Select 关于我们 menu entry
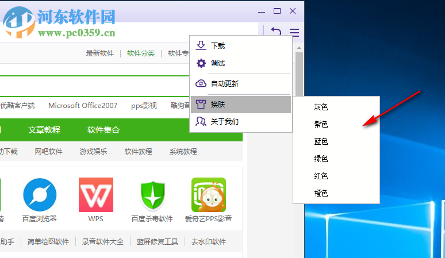445x258 pixels. pos(241,122)
